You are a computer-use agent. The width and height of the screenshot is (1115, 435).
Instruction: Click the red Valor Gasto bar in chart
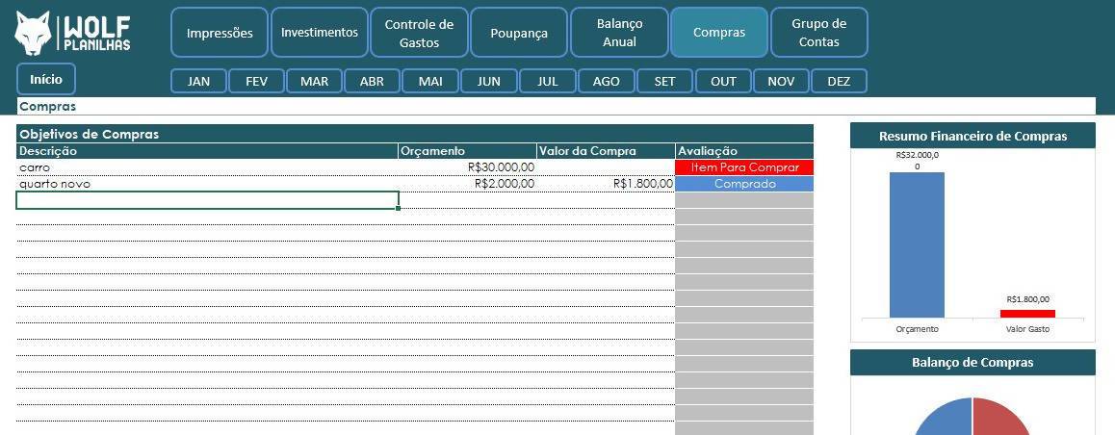tap(1027, 314)
